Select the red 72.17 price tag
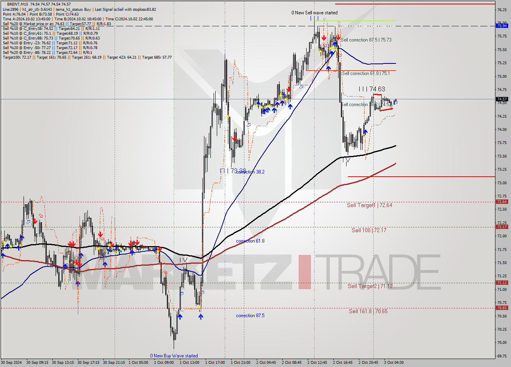 pos(502,227)
